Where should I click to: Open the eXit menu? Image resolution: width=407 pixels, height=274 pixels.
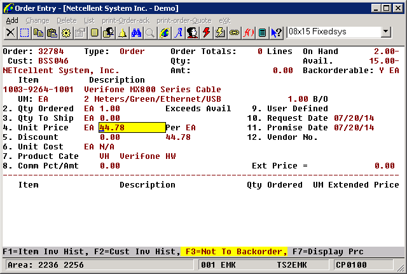[x=224, y=20]
